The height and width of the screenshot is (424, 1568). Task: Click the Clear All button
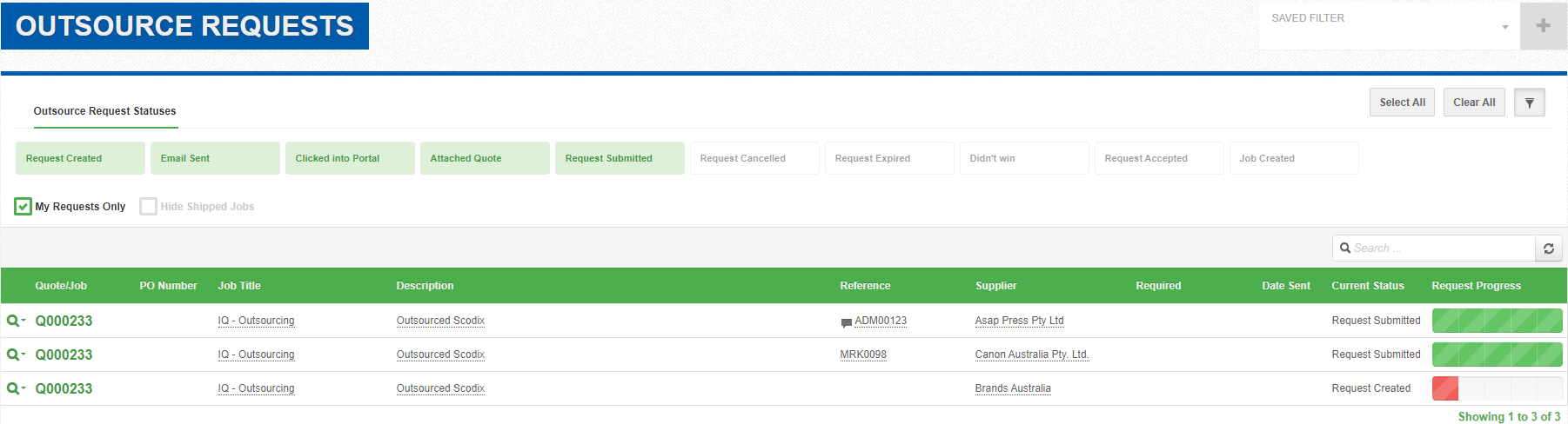pos(1474,103)
